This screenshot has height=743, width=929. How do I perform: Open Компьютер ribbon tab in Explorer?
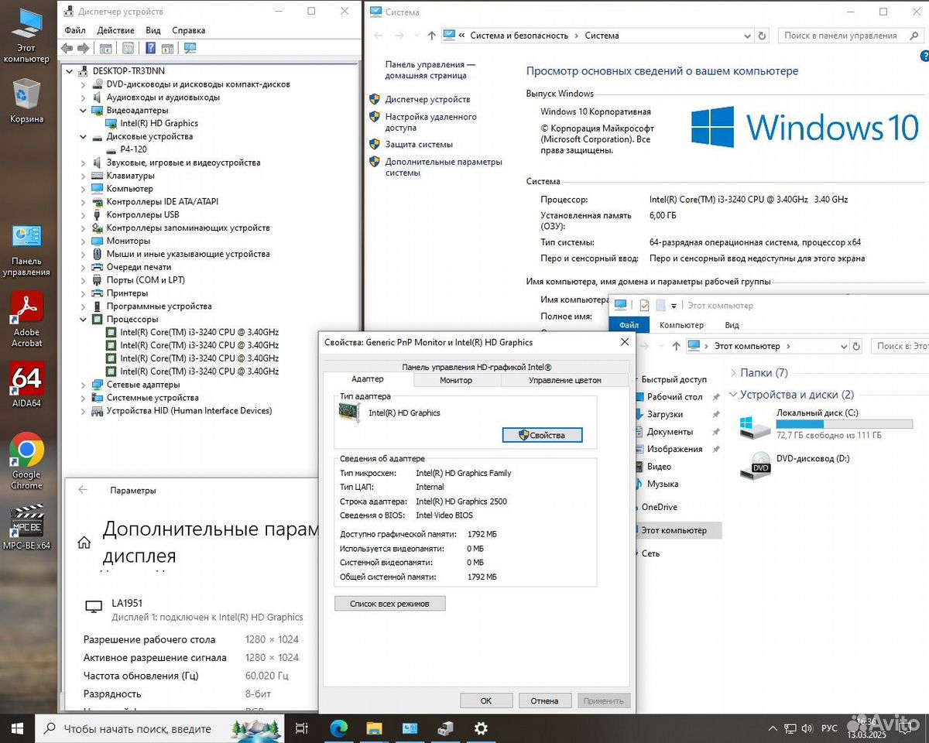681,325
